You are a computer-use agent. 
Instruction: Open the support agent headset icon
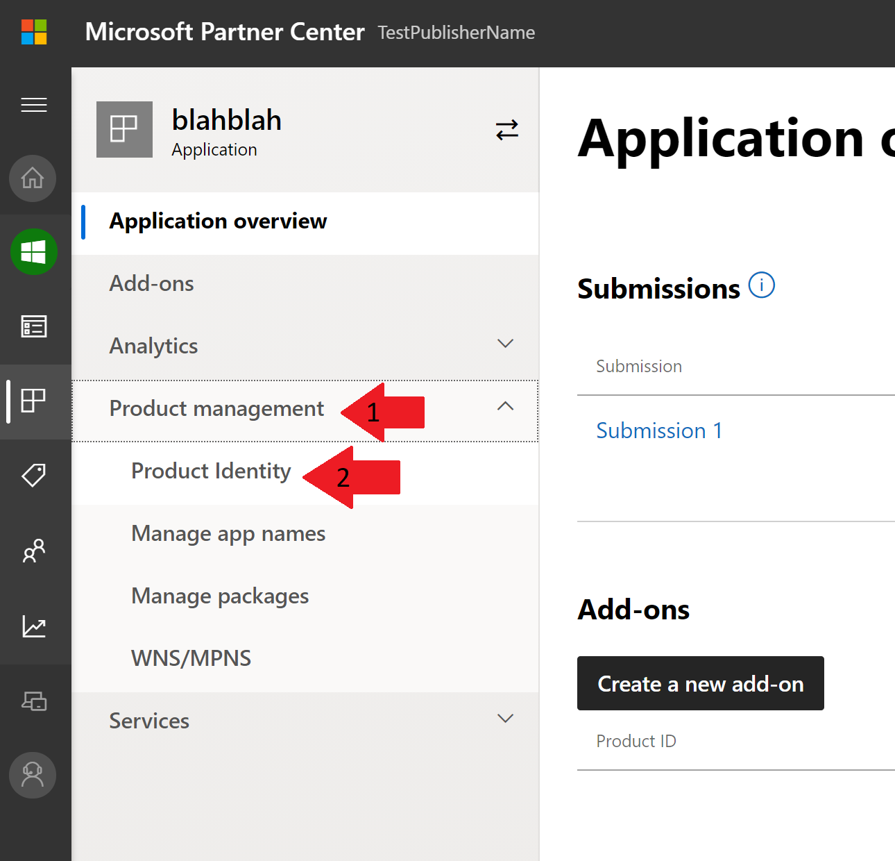(x=33, y=775)
